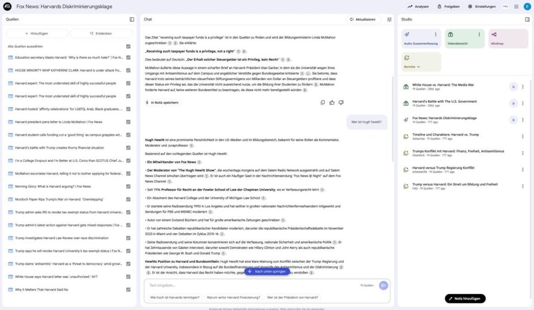Focus the Text eingeben chat input

click(252, 285)
